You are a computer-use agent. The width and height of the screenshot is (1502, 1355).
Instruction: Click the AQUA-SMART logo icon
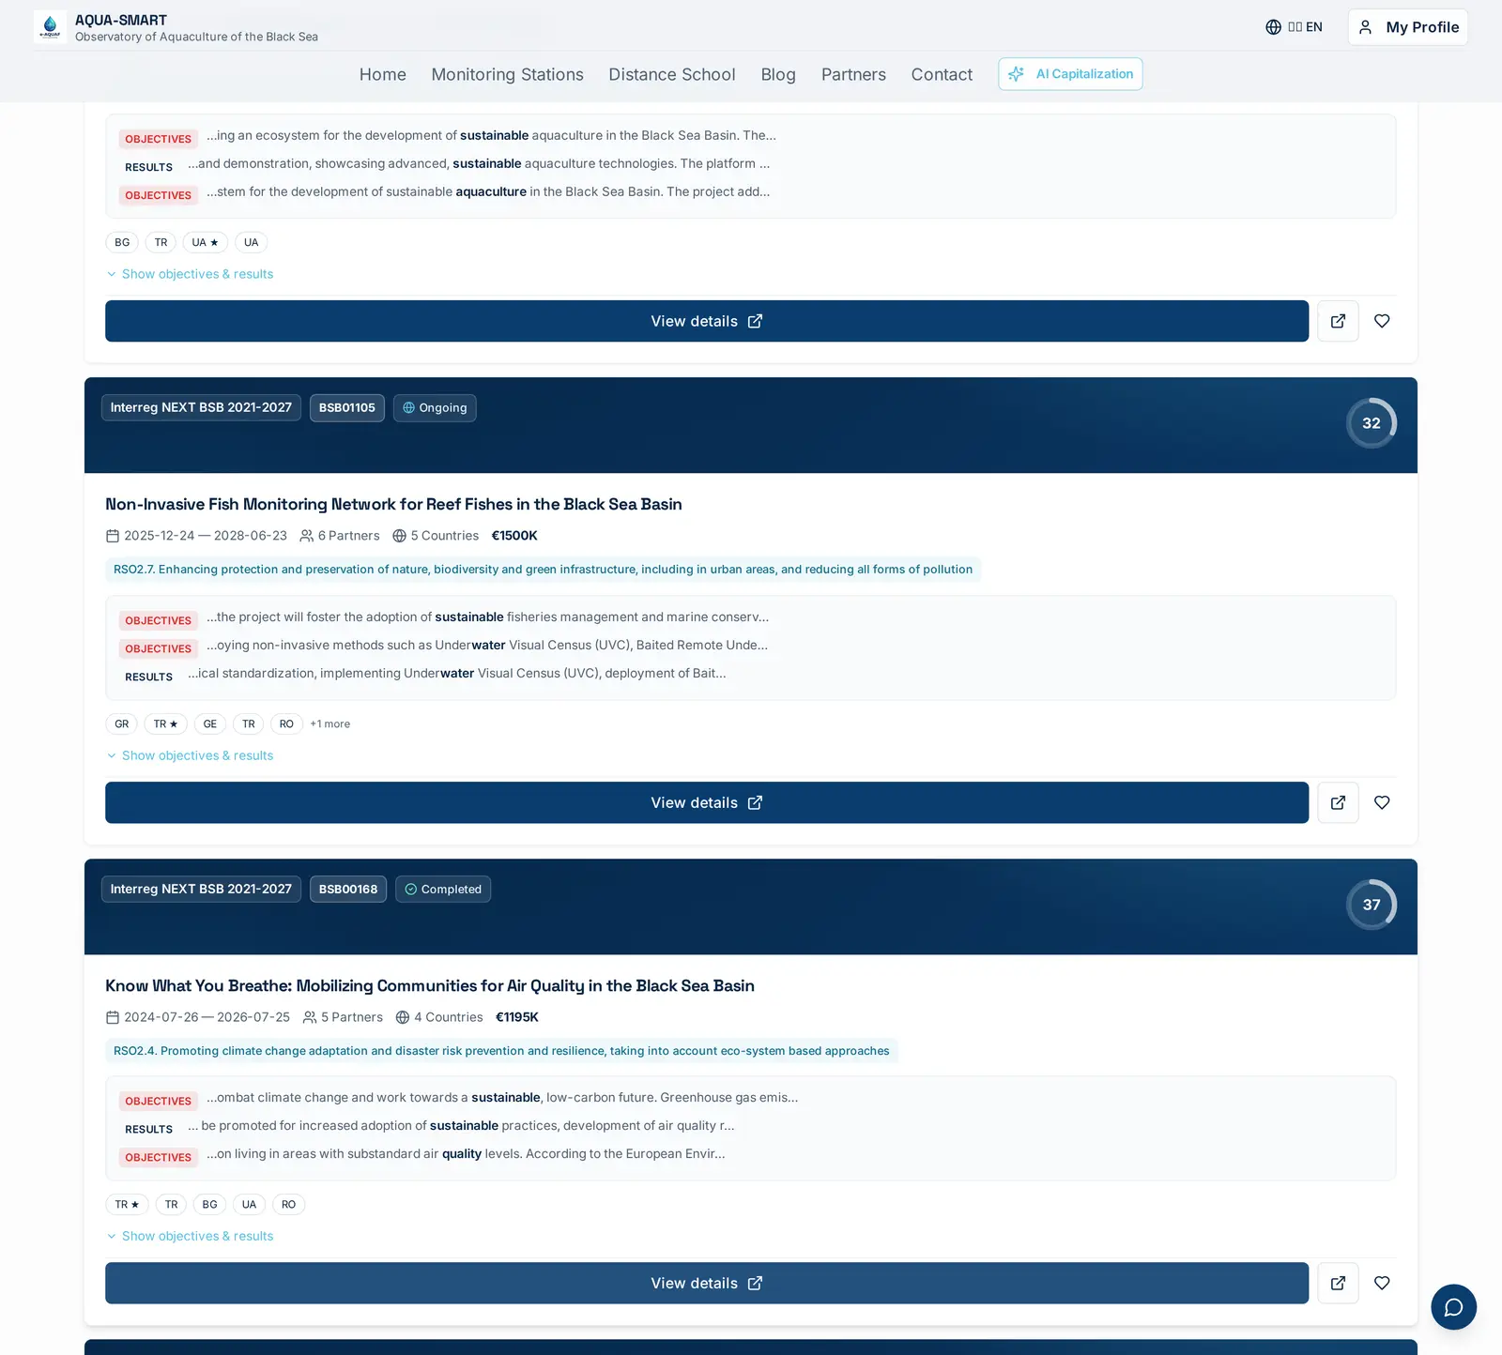[x=50, y=27]
